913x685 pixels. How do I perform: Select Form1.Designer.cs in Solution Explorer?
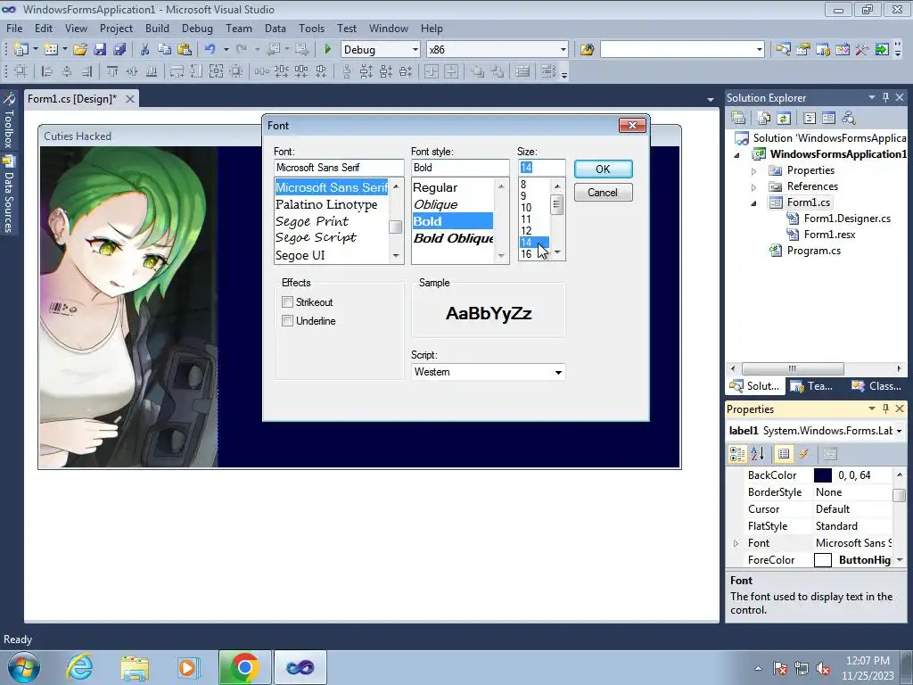point(847,219)
